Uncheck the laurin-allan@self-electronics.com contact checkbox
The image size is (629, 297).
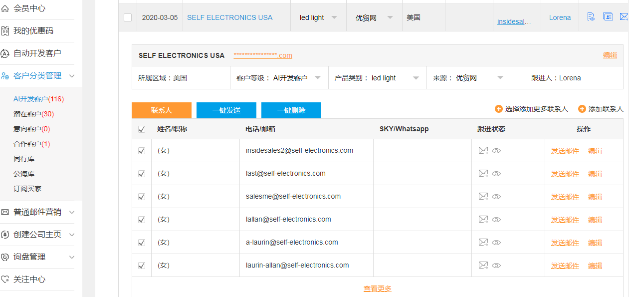point(142,266)
